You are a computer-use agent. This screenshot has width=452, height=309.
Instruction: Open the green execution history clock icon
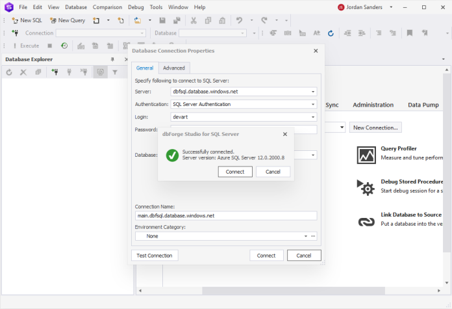pyautogui.click(x=64, y=46)
